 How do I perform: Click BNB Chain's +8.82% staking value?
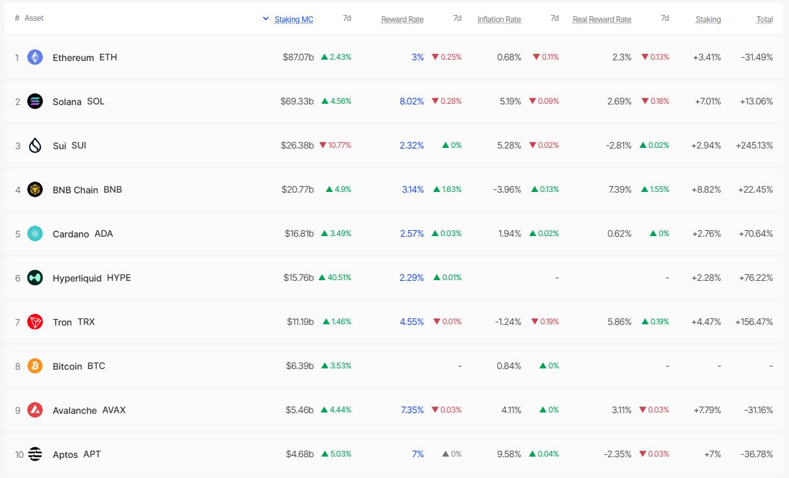[707, 189]
